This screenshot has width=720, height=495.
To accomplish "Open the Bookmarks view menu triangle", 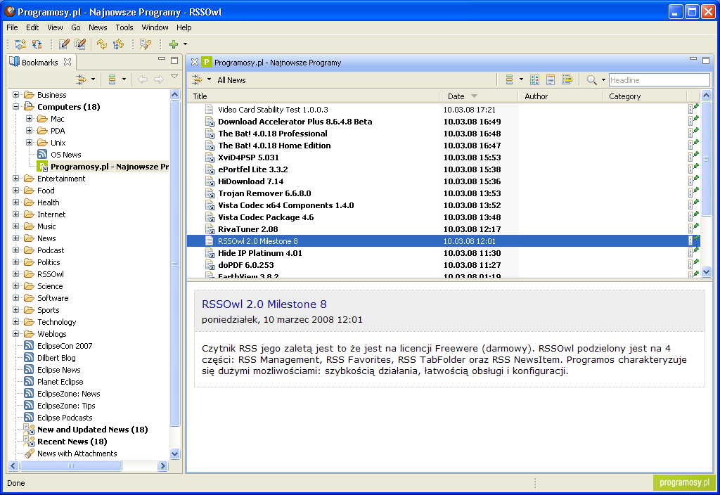I will pos(174,77).
